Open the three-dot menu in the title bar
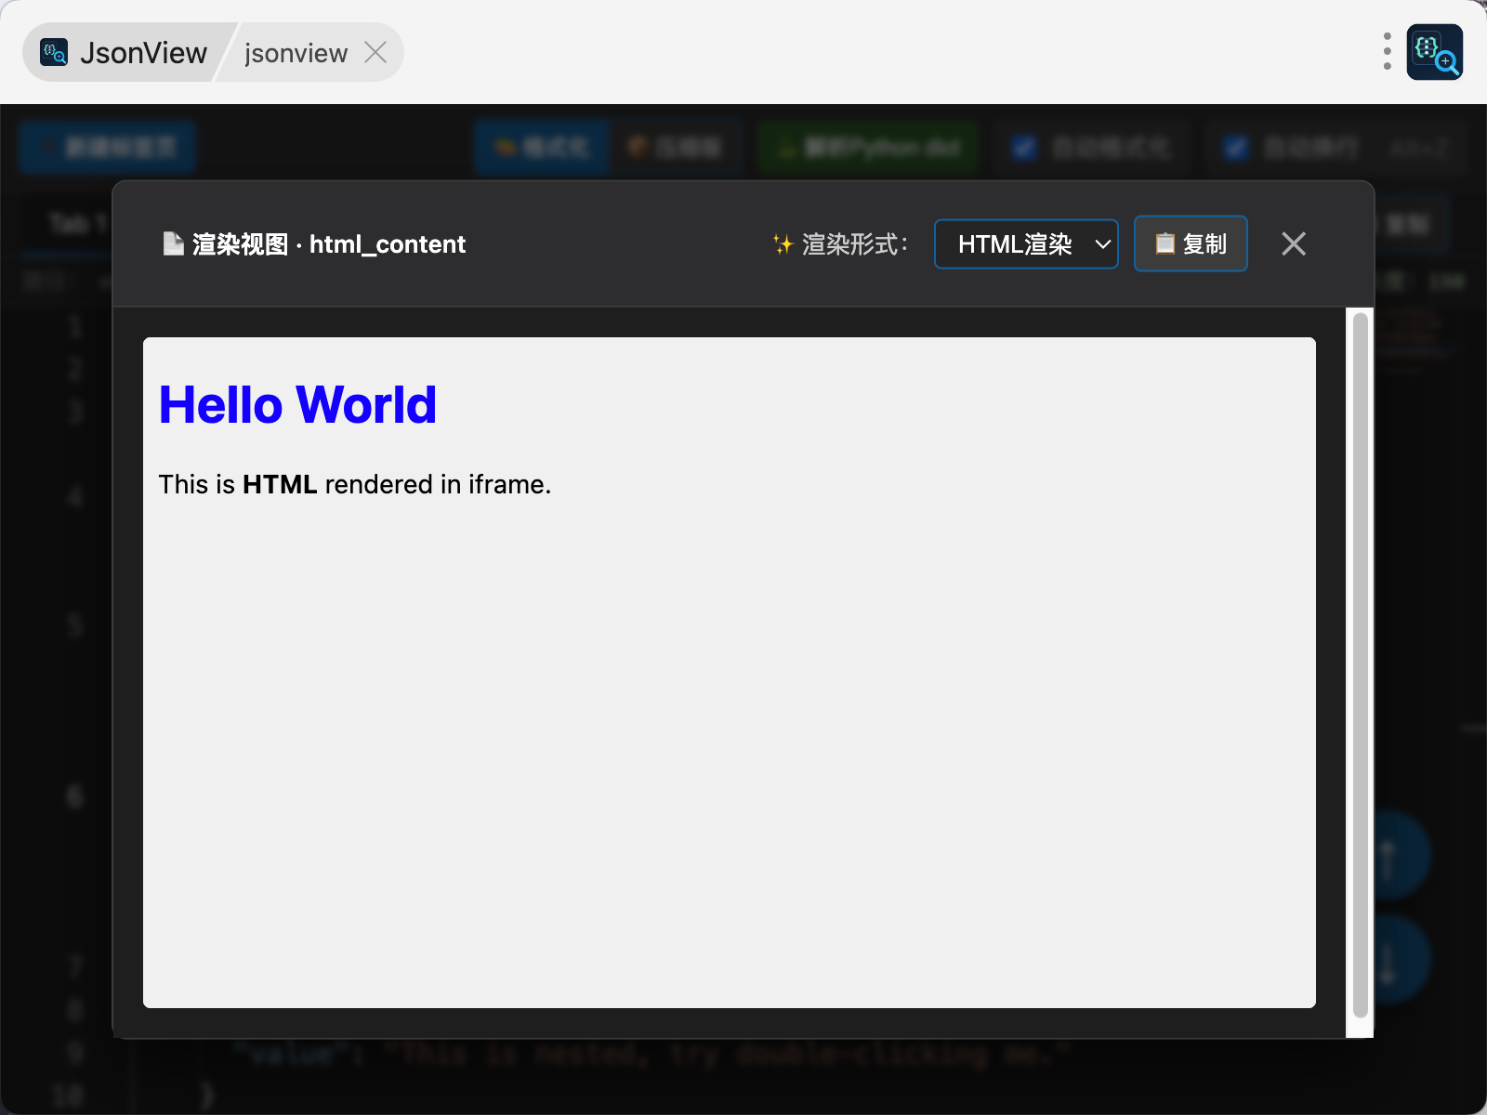Screen dimensions: 1487x1115 (x=1387, y=52)
